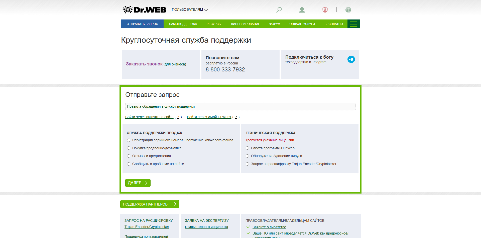This screenshot has height=238, width=481.
Task: Open the ФОРУМ menu item
Action: coord(275,24)
